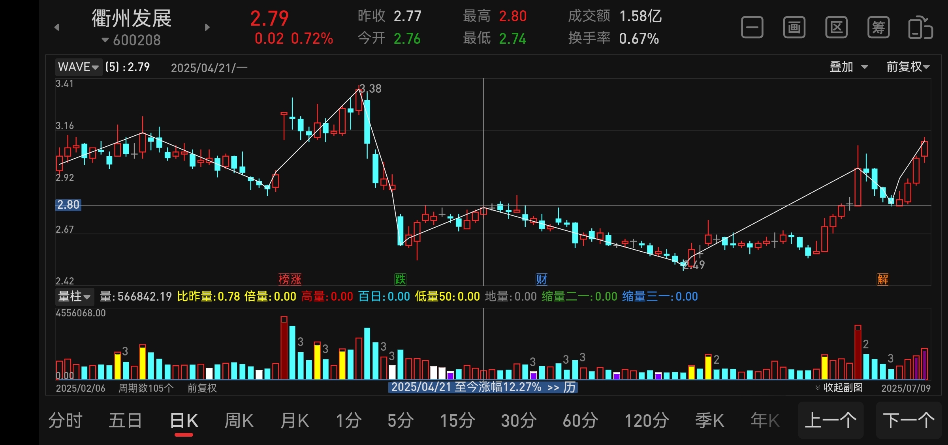Click the stock name 衢州发展
Viewport: 948px width, 445px height.
click(x=132, y=18)
